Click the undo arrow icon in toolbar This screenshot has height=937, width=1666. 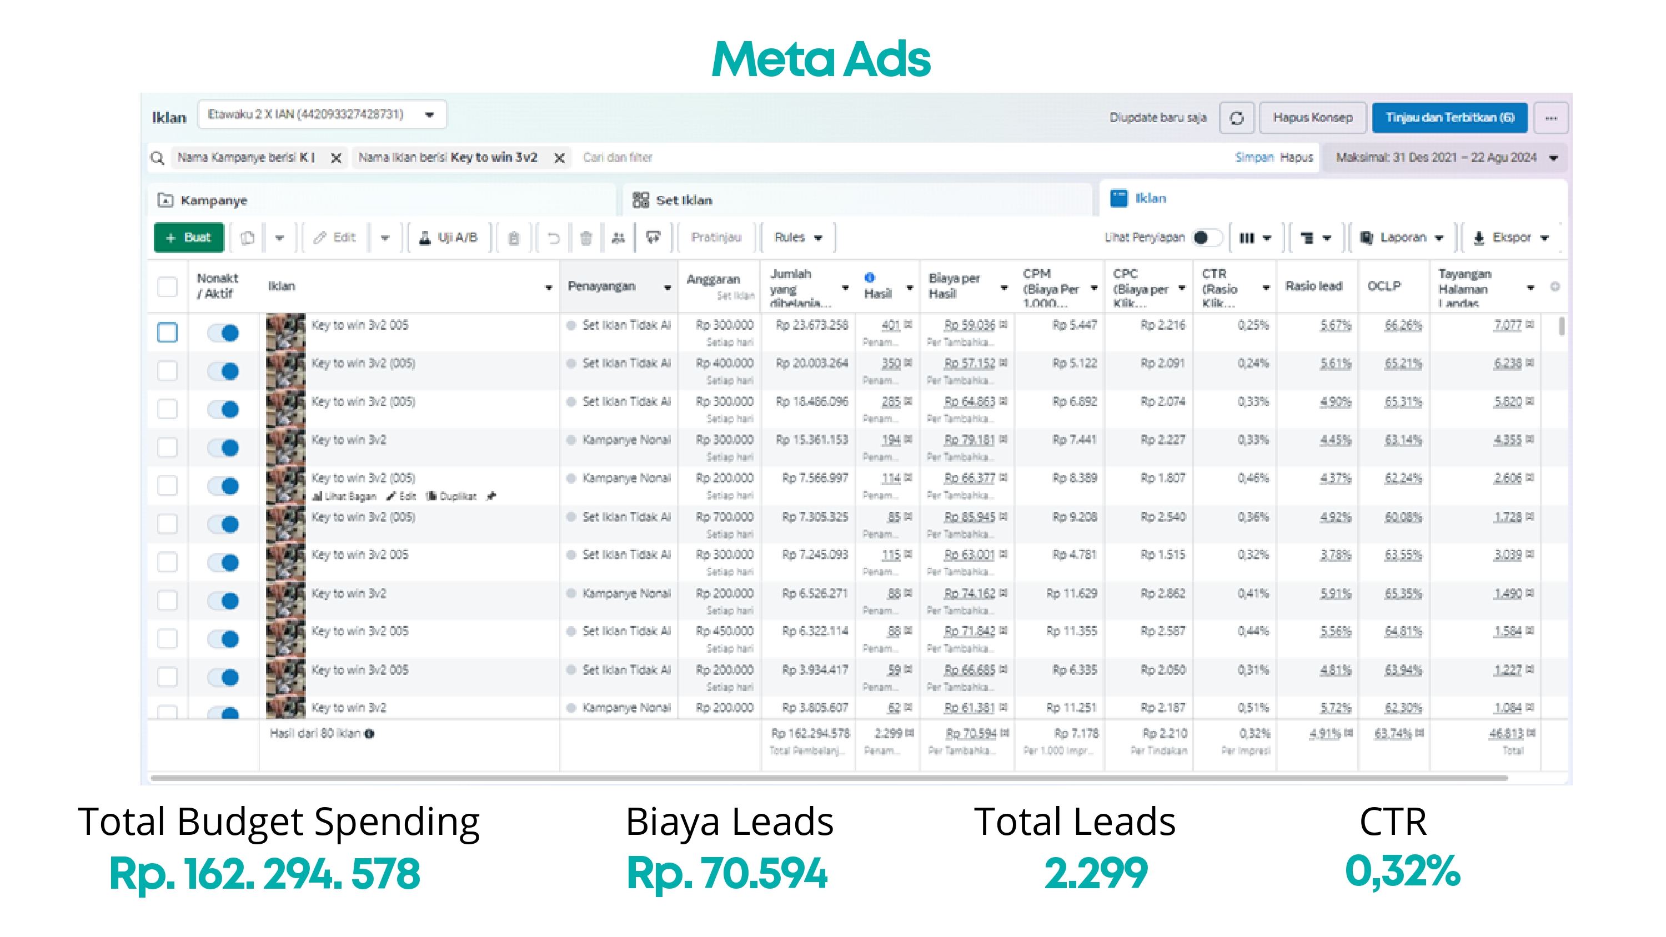(554, 238)
